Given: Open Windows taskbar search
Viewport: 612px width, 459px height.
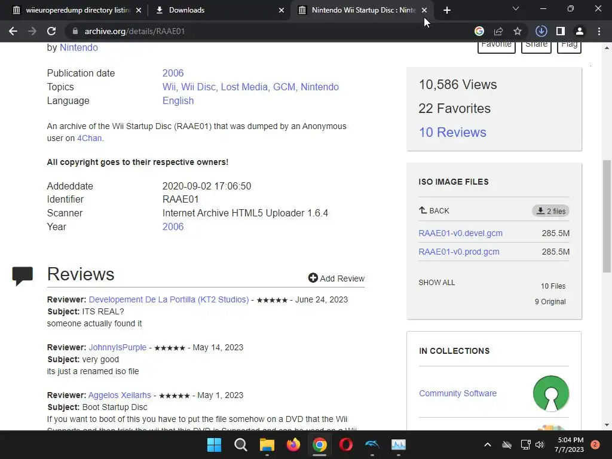Looking at the screenshot, I should [240, 445].
